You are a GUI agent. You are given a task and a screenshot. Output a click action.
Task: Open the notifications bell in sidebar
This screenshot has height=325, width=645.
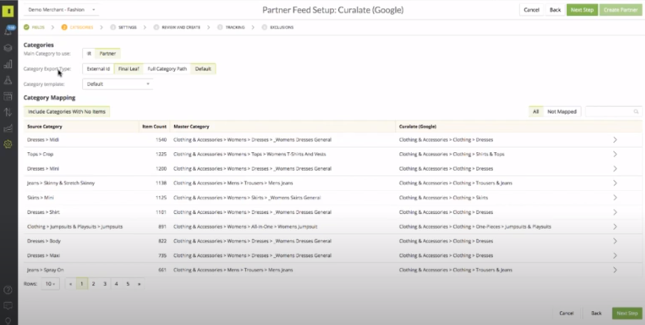(x=8, y=31)
